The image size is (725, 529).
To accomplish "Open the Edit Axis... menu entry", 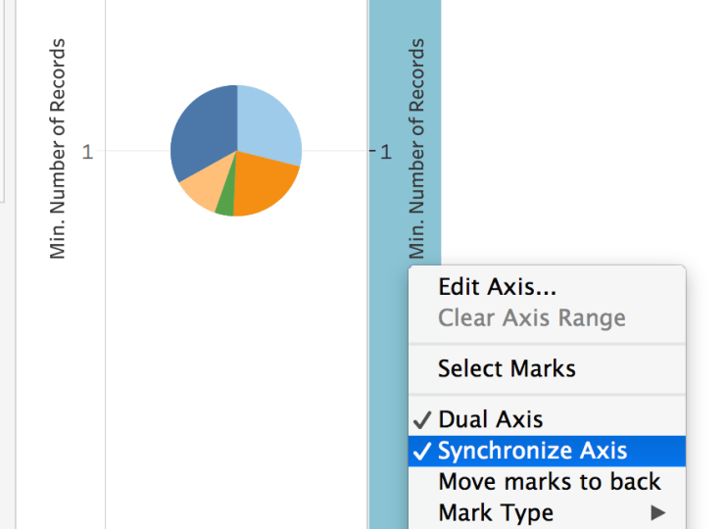I will (497, 287).
